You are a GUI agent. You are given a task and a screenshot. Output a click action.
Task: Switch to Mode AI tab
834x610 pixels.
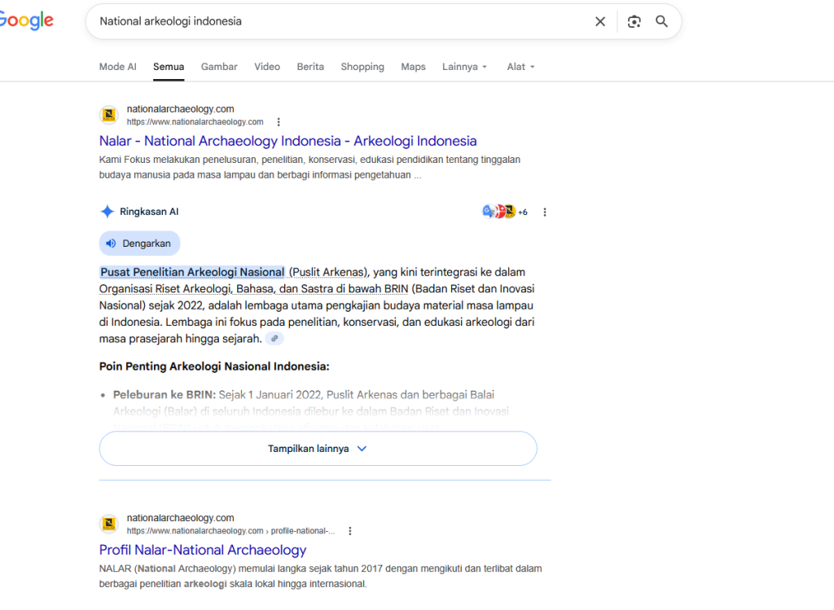pos(118,67)
